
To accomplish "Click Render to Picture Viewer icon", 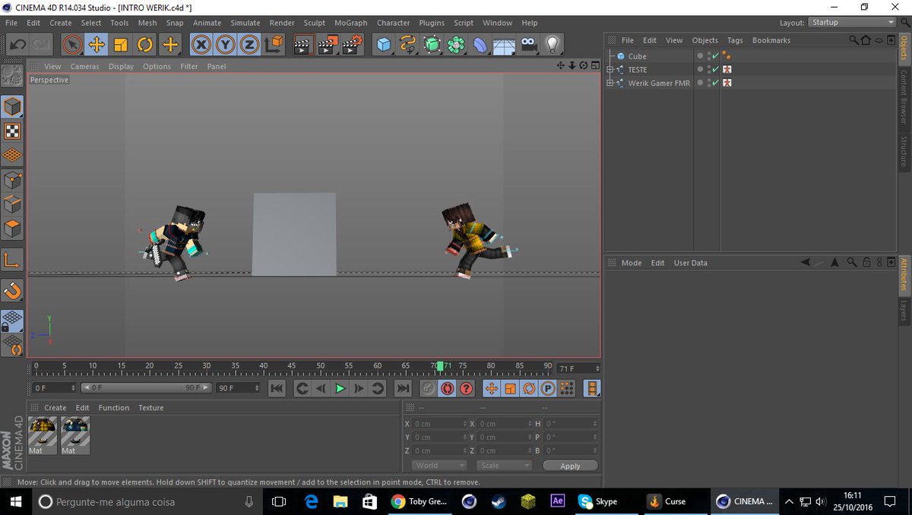I will pyautogui.click(x=328, y=45).
